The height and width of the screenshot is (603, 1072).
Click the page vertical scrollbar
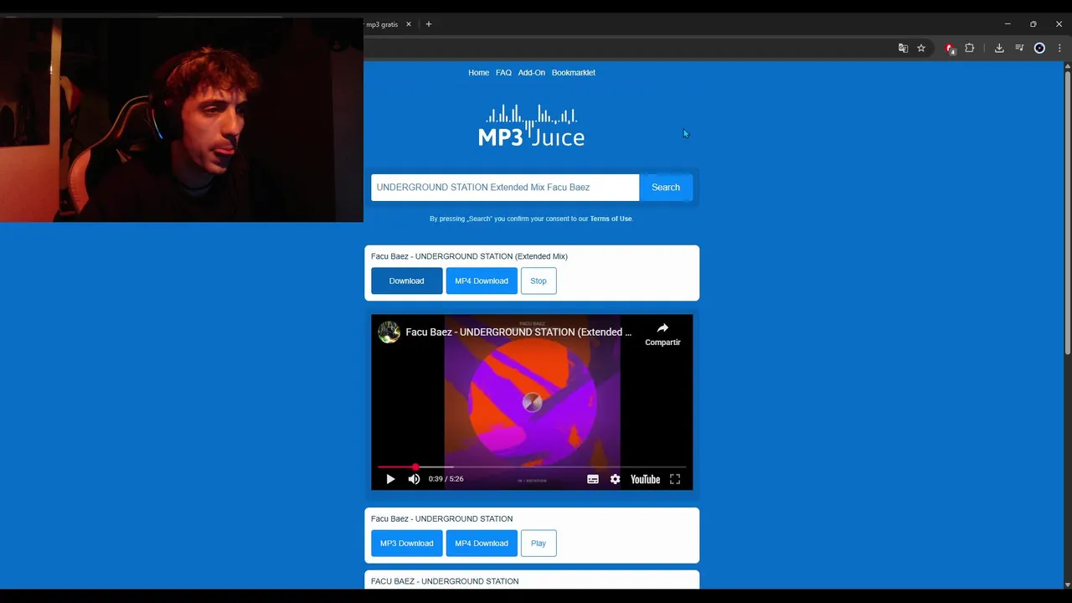[x=1067, y=213]
